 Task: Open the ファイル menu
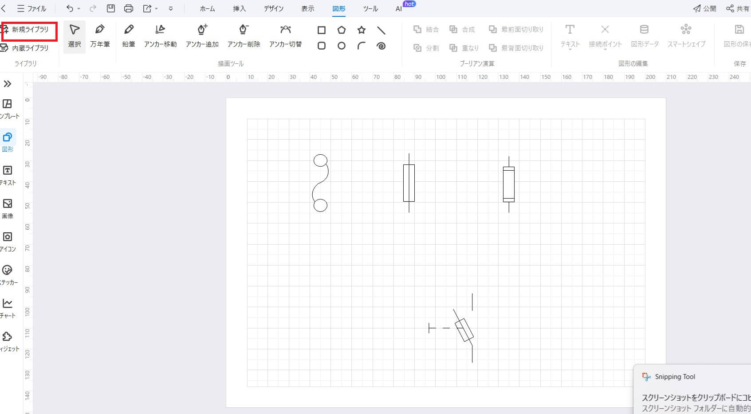[x=31, y=8]
